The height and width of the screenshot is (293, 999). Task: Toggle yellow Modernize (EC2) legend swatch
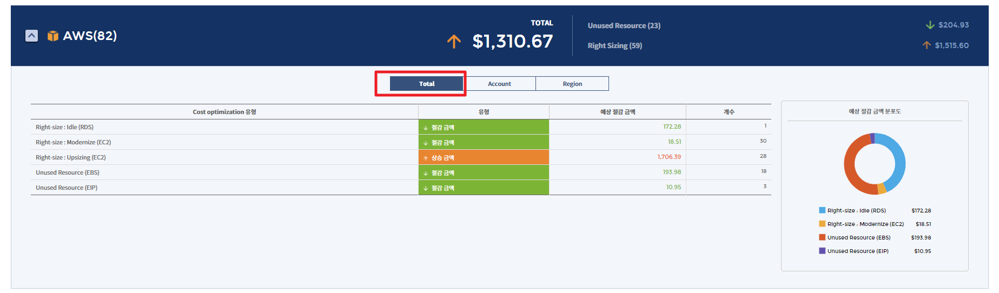click(x=822, y=224)
